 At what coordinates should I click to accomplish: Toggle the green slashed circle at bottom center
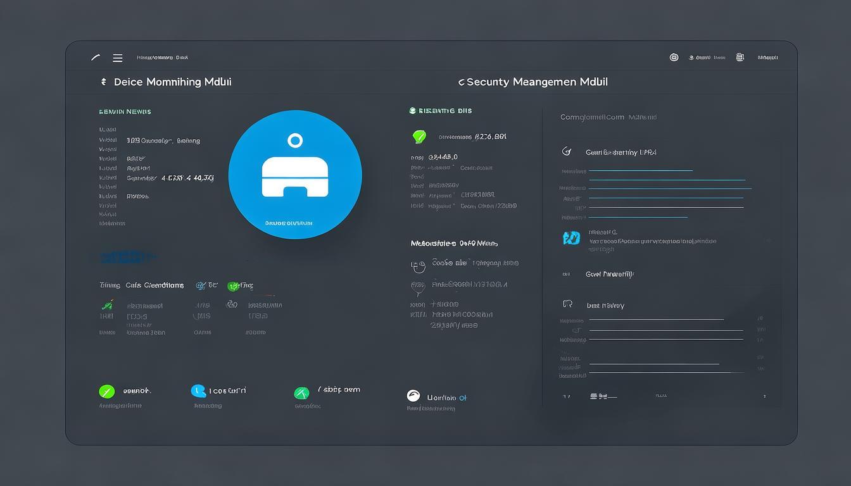click(301, 393)
